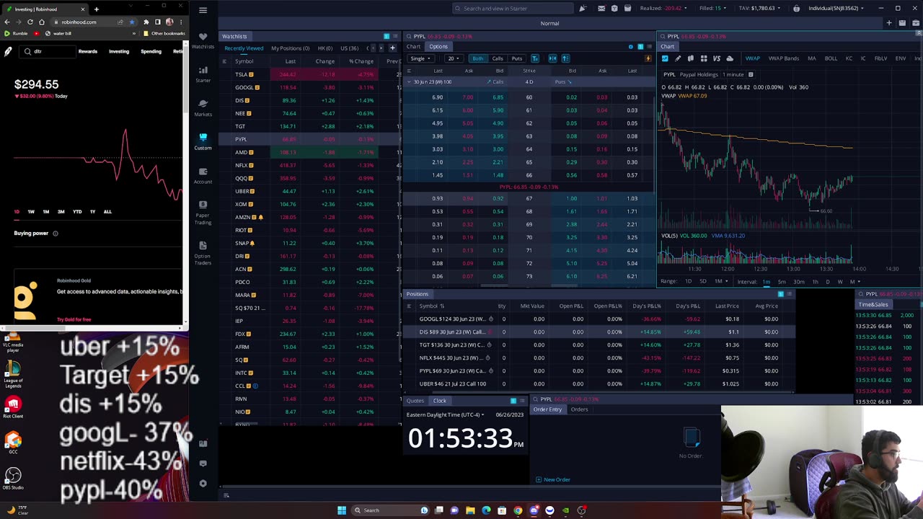
Task: Switch to Recently Viewed watchlist tab
Action: click(244, 48)
